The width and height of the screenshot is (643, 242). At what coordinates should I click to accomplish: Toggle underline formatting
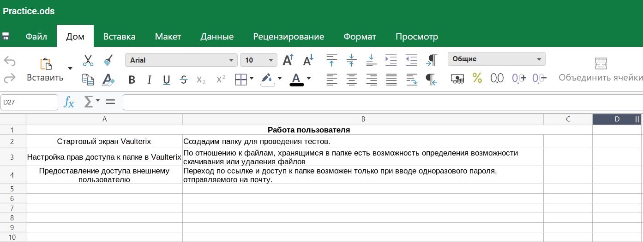tap(167, 80)
